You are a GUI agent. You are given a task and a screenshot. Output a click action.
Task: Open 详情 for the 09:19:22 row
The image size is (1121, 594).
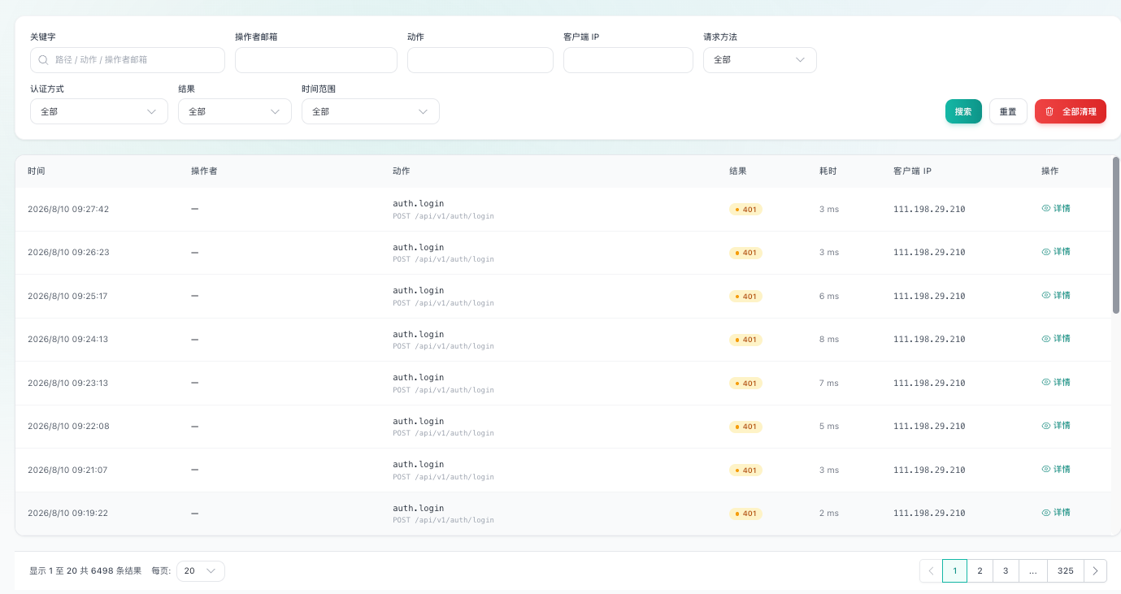coord(1056,513)
